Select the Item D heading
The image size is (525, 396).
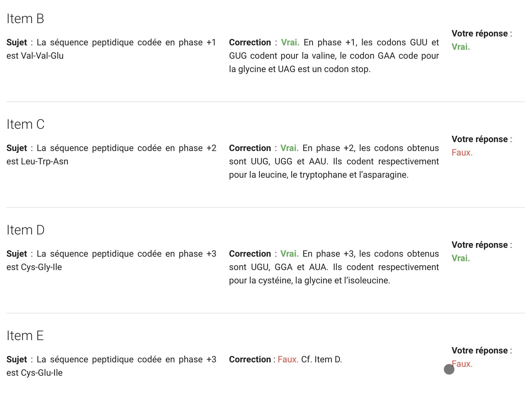click(25, 230)
